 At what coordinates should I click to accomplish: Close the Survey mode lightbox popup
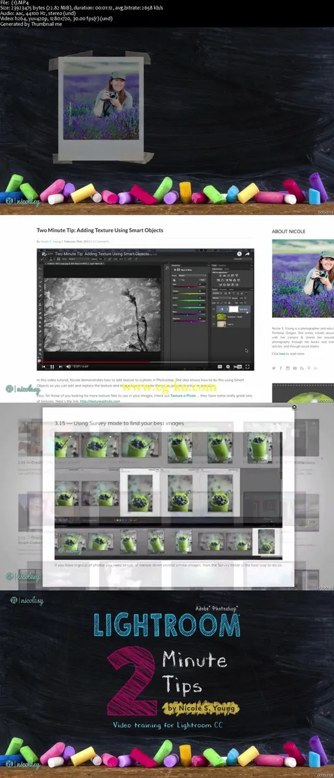(294, 407)
